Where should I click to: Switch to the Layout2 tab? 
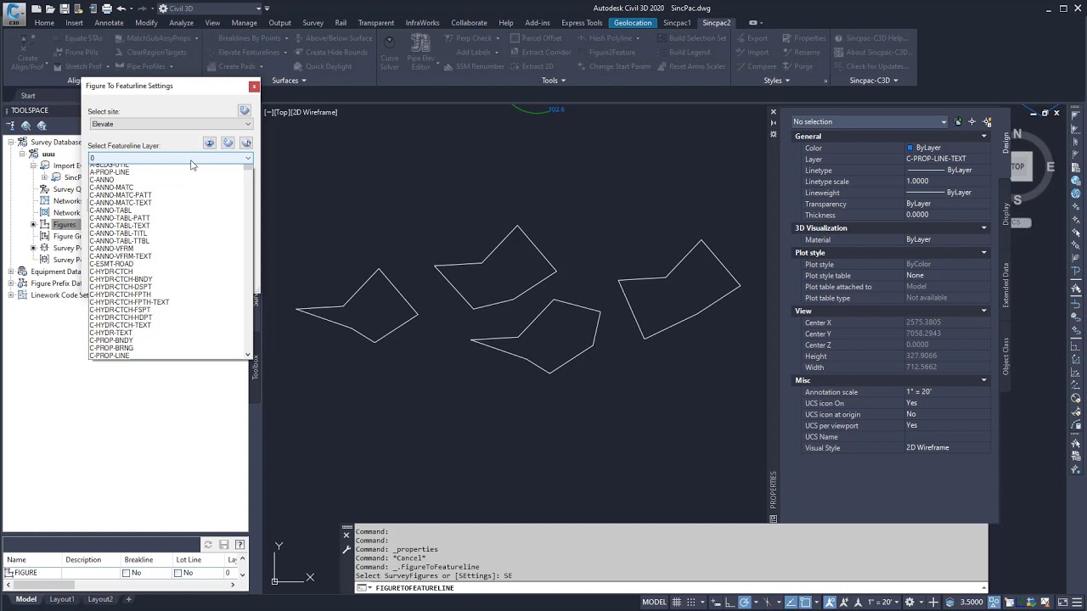(100, 599)
